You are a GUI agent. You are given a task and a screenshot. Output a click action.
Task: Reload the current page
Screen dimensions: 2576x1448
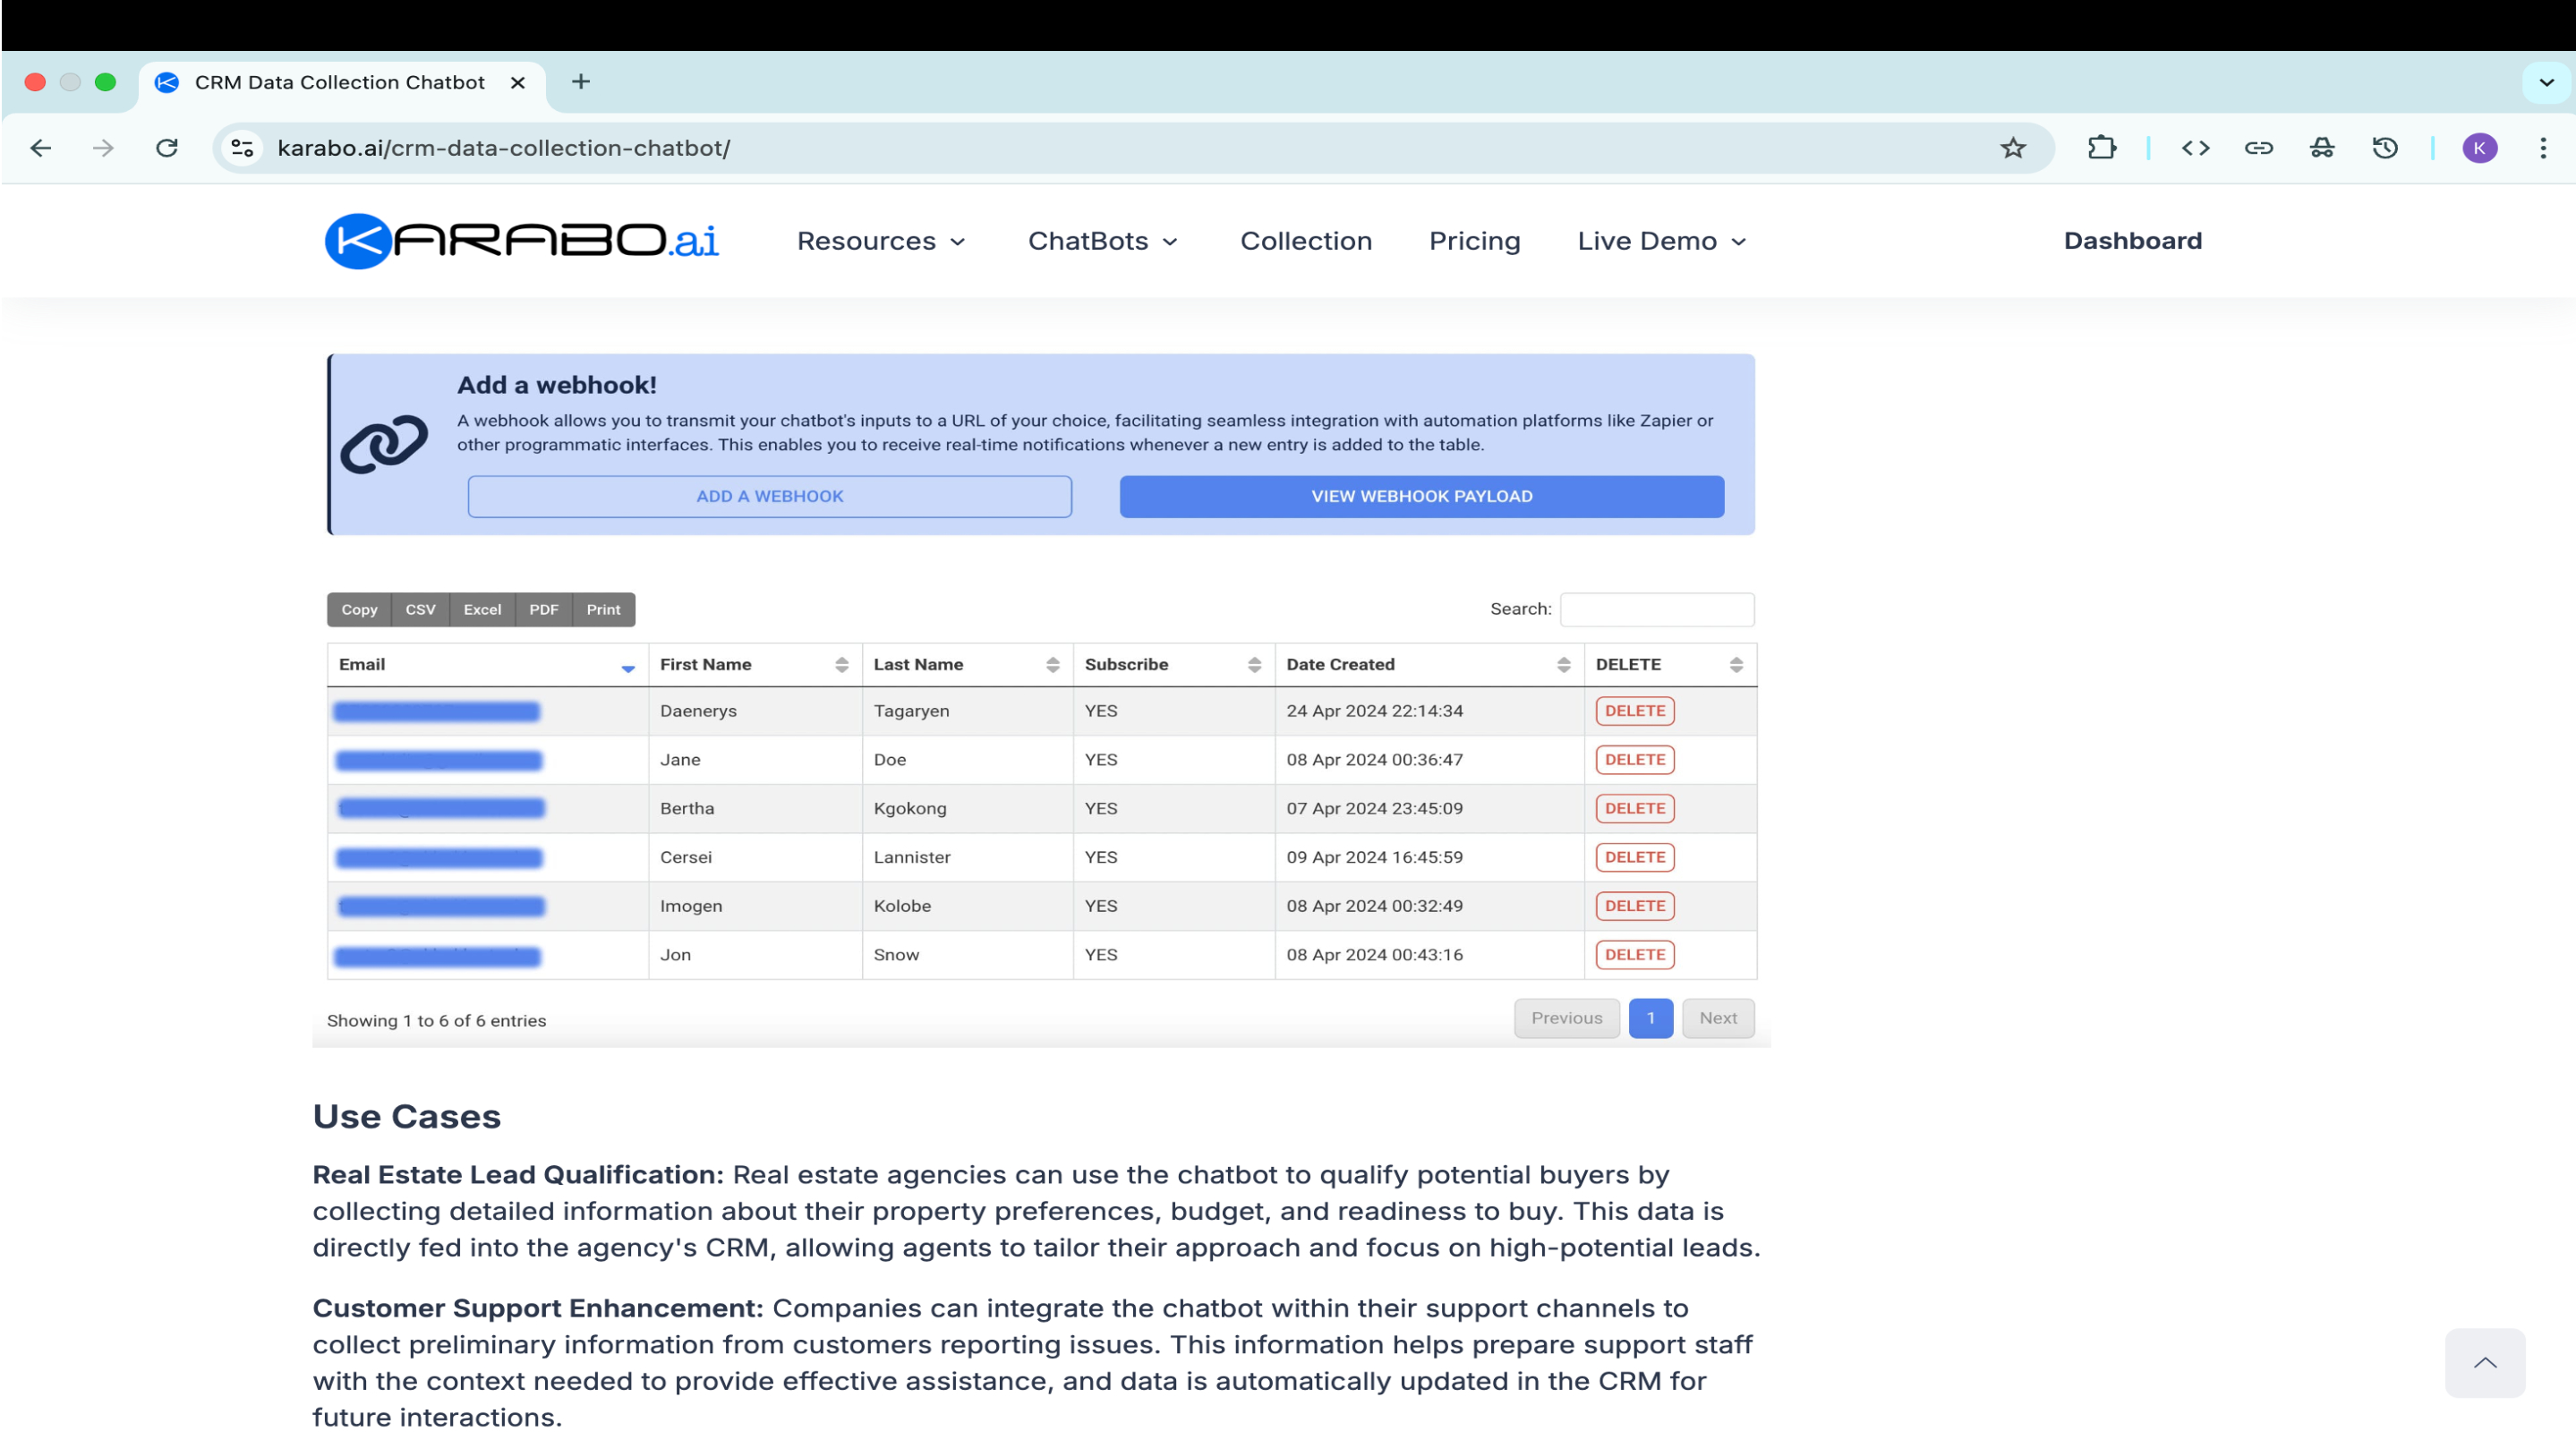167,148
